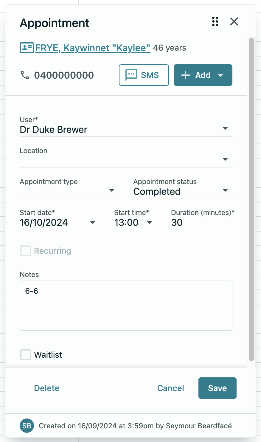Open the Appointment status dropdown showing Completed
Screen dimensions: 261x442
[x=226, y=190]
